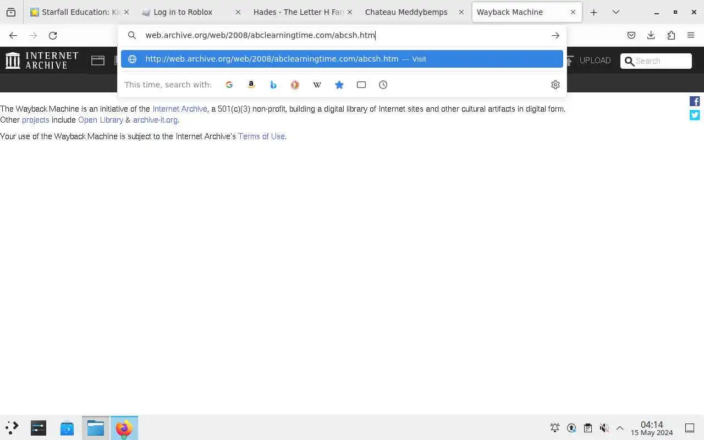Screen dimensions: 704x440
Task: Open the Internet Archive link
Action: pos(180,109)
